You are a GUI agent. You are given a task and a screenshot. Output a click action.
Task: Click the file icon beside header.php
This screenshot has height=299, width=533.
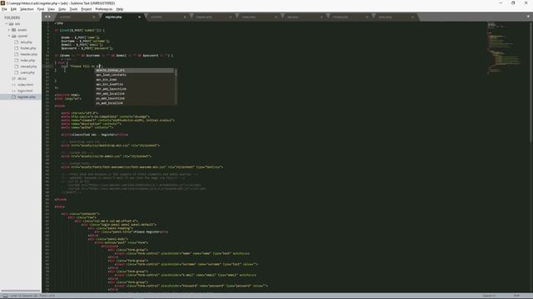[17, 54]
